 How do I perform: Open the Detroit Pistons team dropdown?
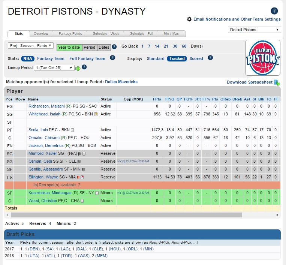[x=254, y=30]
